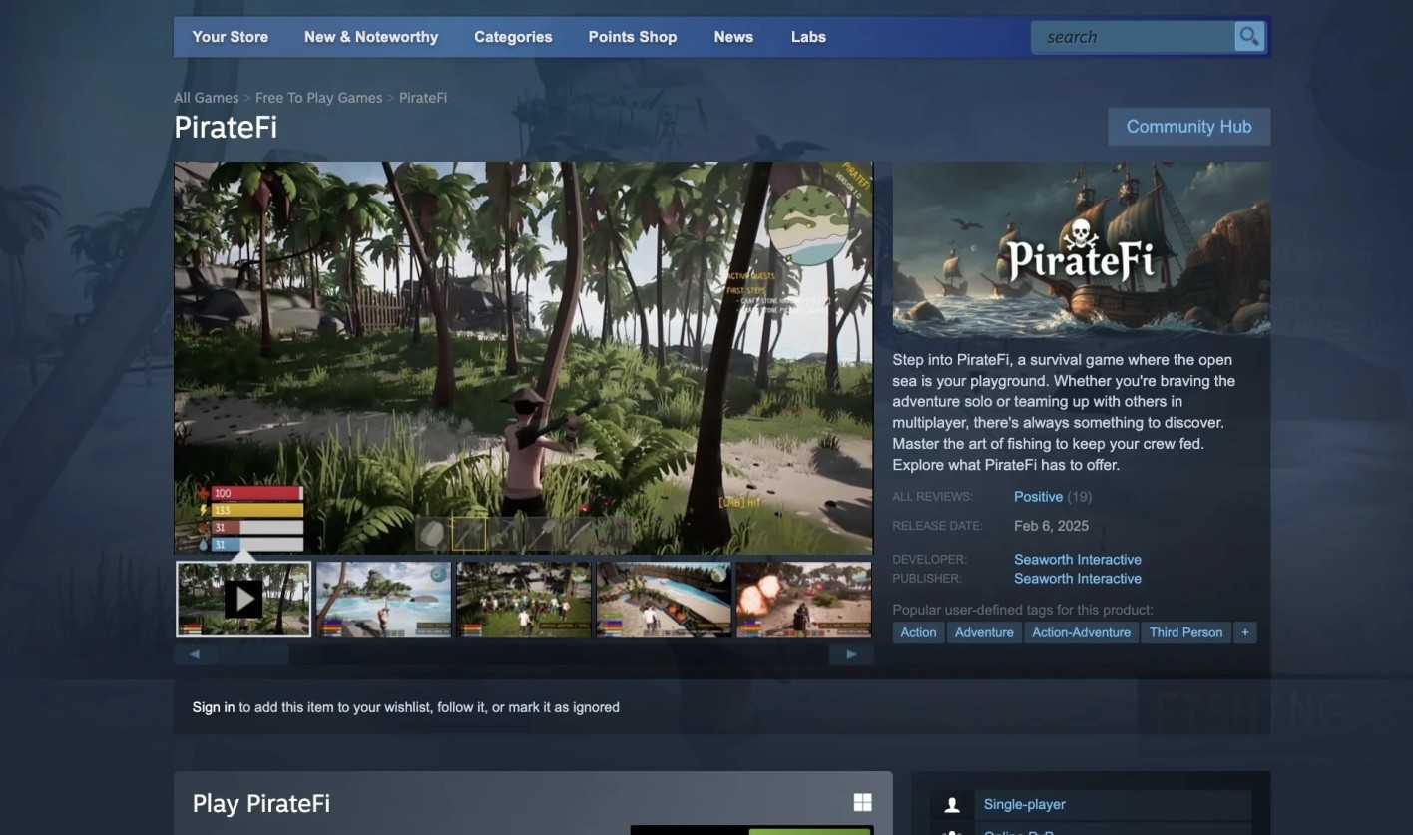Viewport: 1413px width, 835px height.
Task: View the Positive reviews summary
Action: click(x=1038, y=496)
